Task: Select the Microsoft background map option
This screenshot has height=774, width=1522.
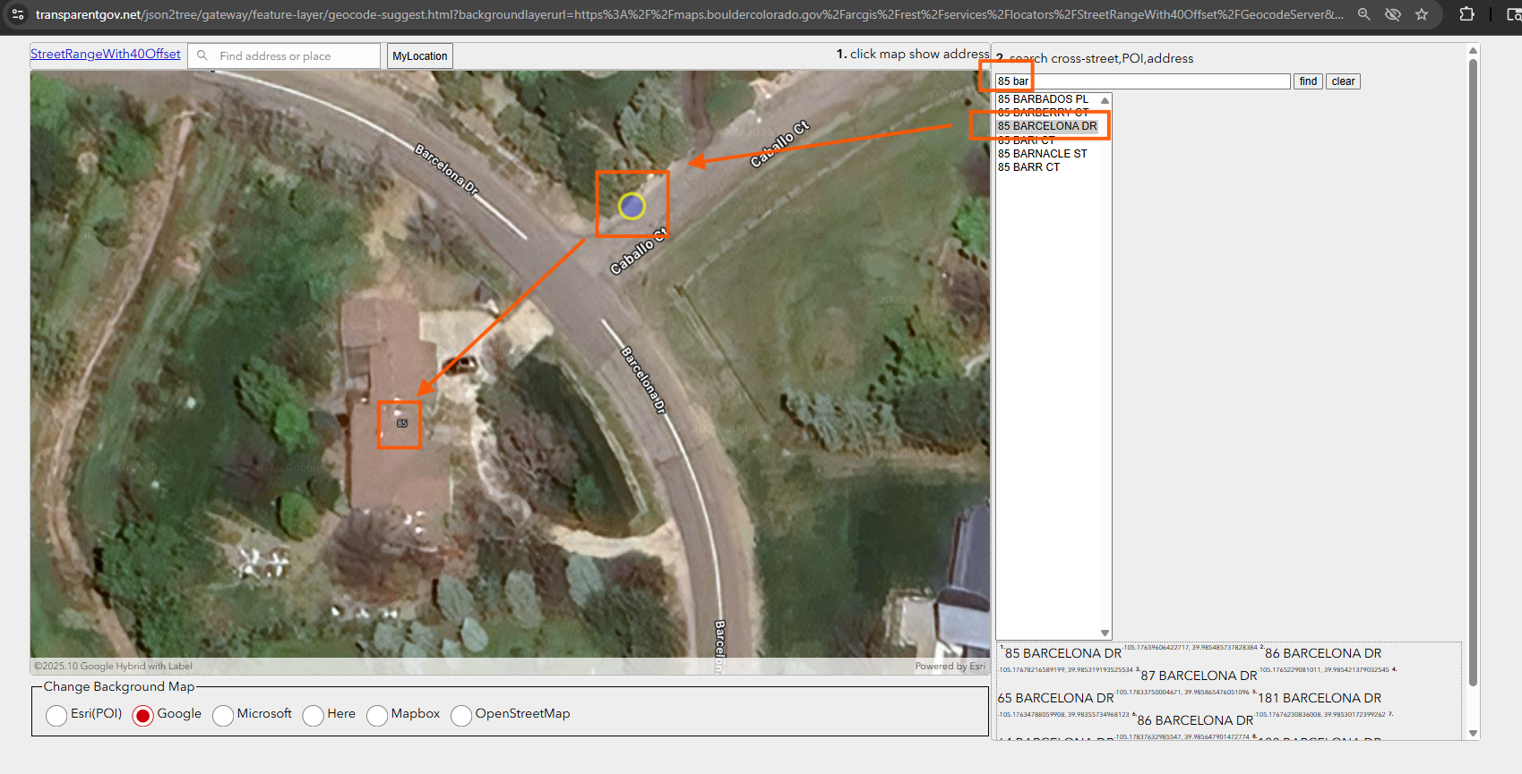Action: (x=223, y=715)
